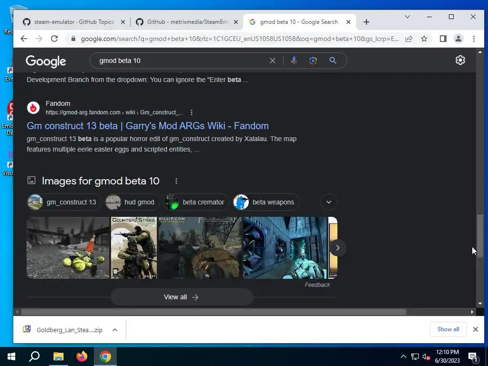488x366 pixels.
Task: Go back to the previous page
Action: (x=24, y=39)
